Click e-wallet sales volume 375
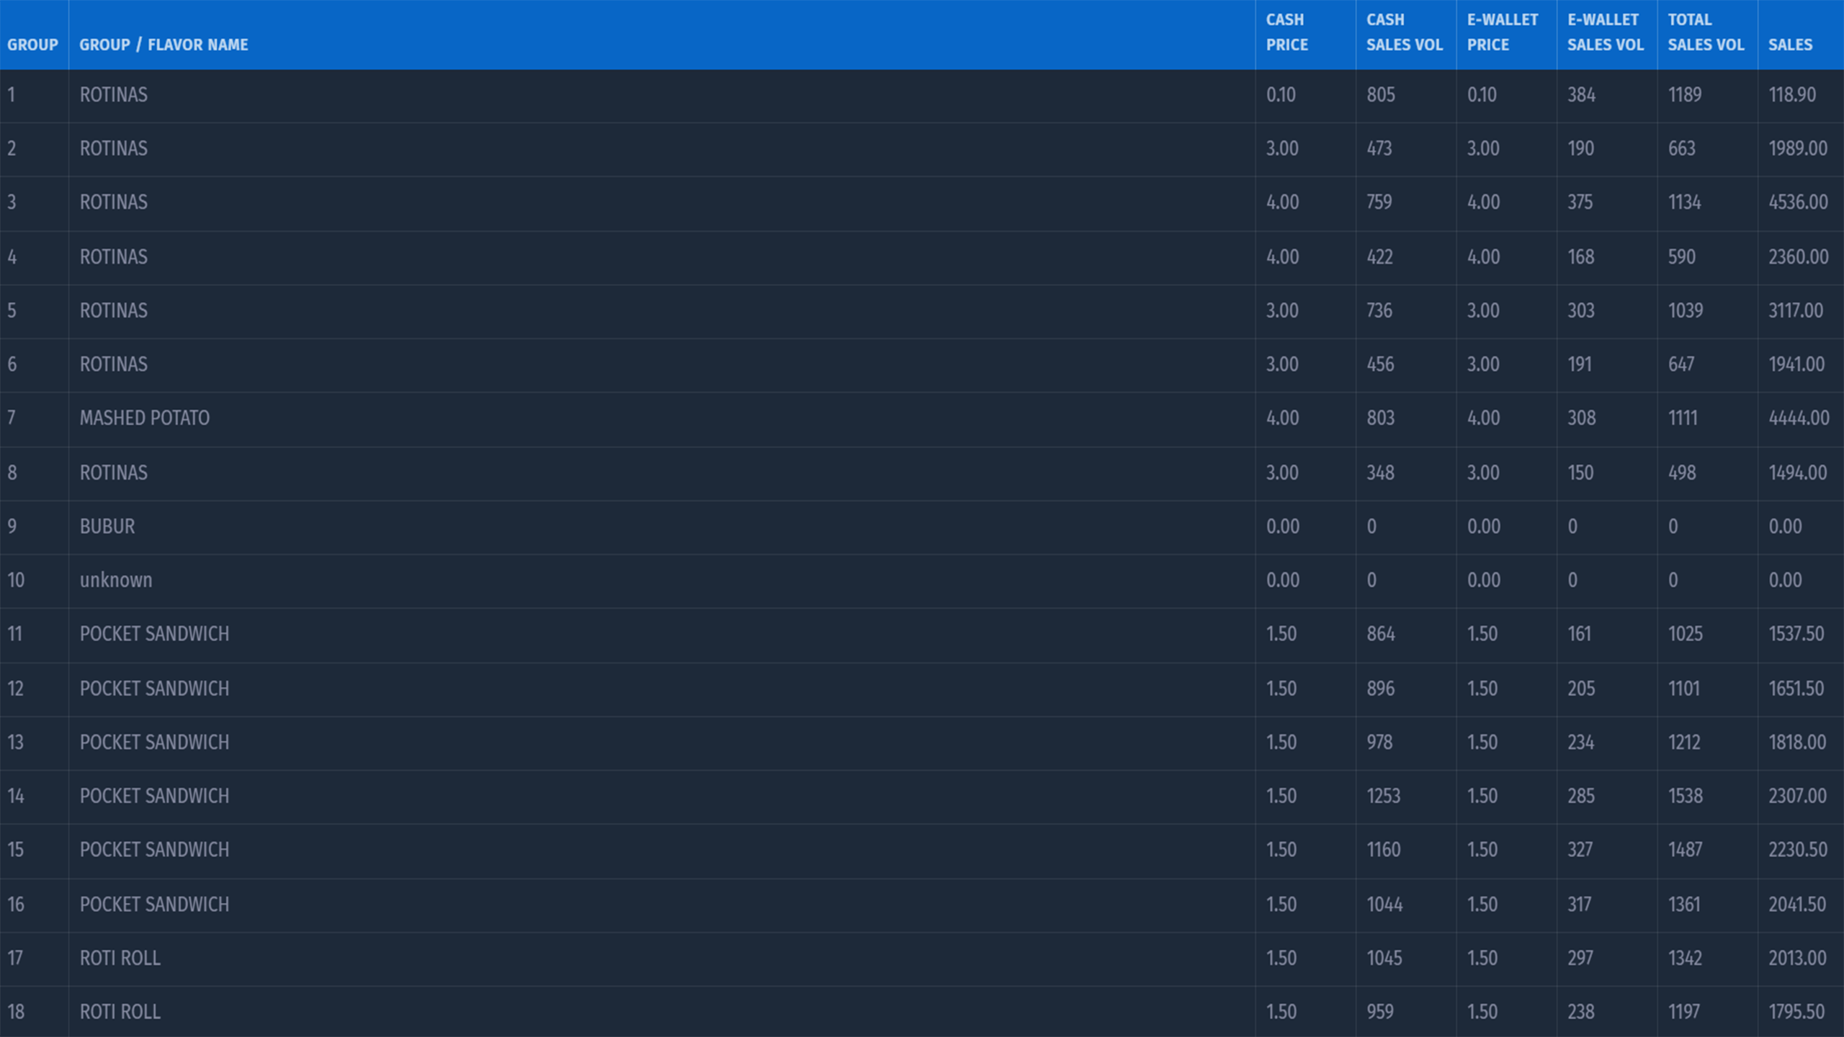Image resolution: width=1844 pixels, height=1037 pixels. (1580, 202)
